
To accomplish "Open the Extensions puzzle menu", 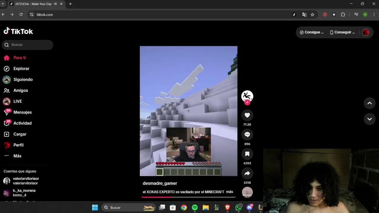I will tap(343, 14).
